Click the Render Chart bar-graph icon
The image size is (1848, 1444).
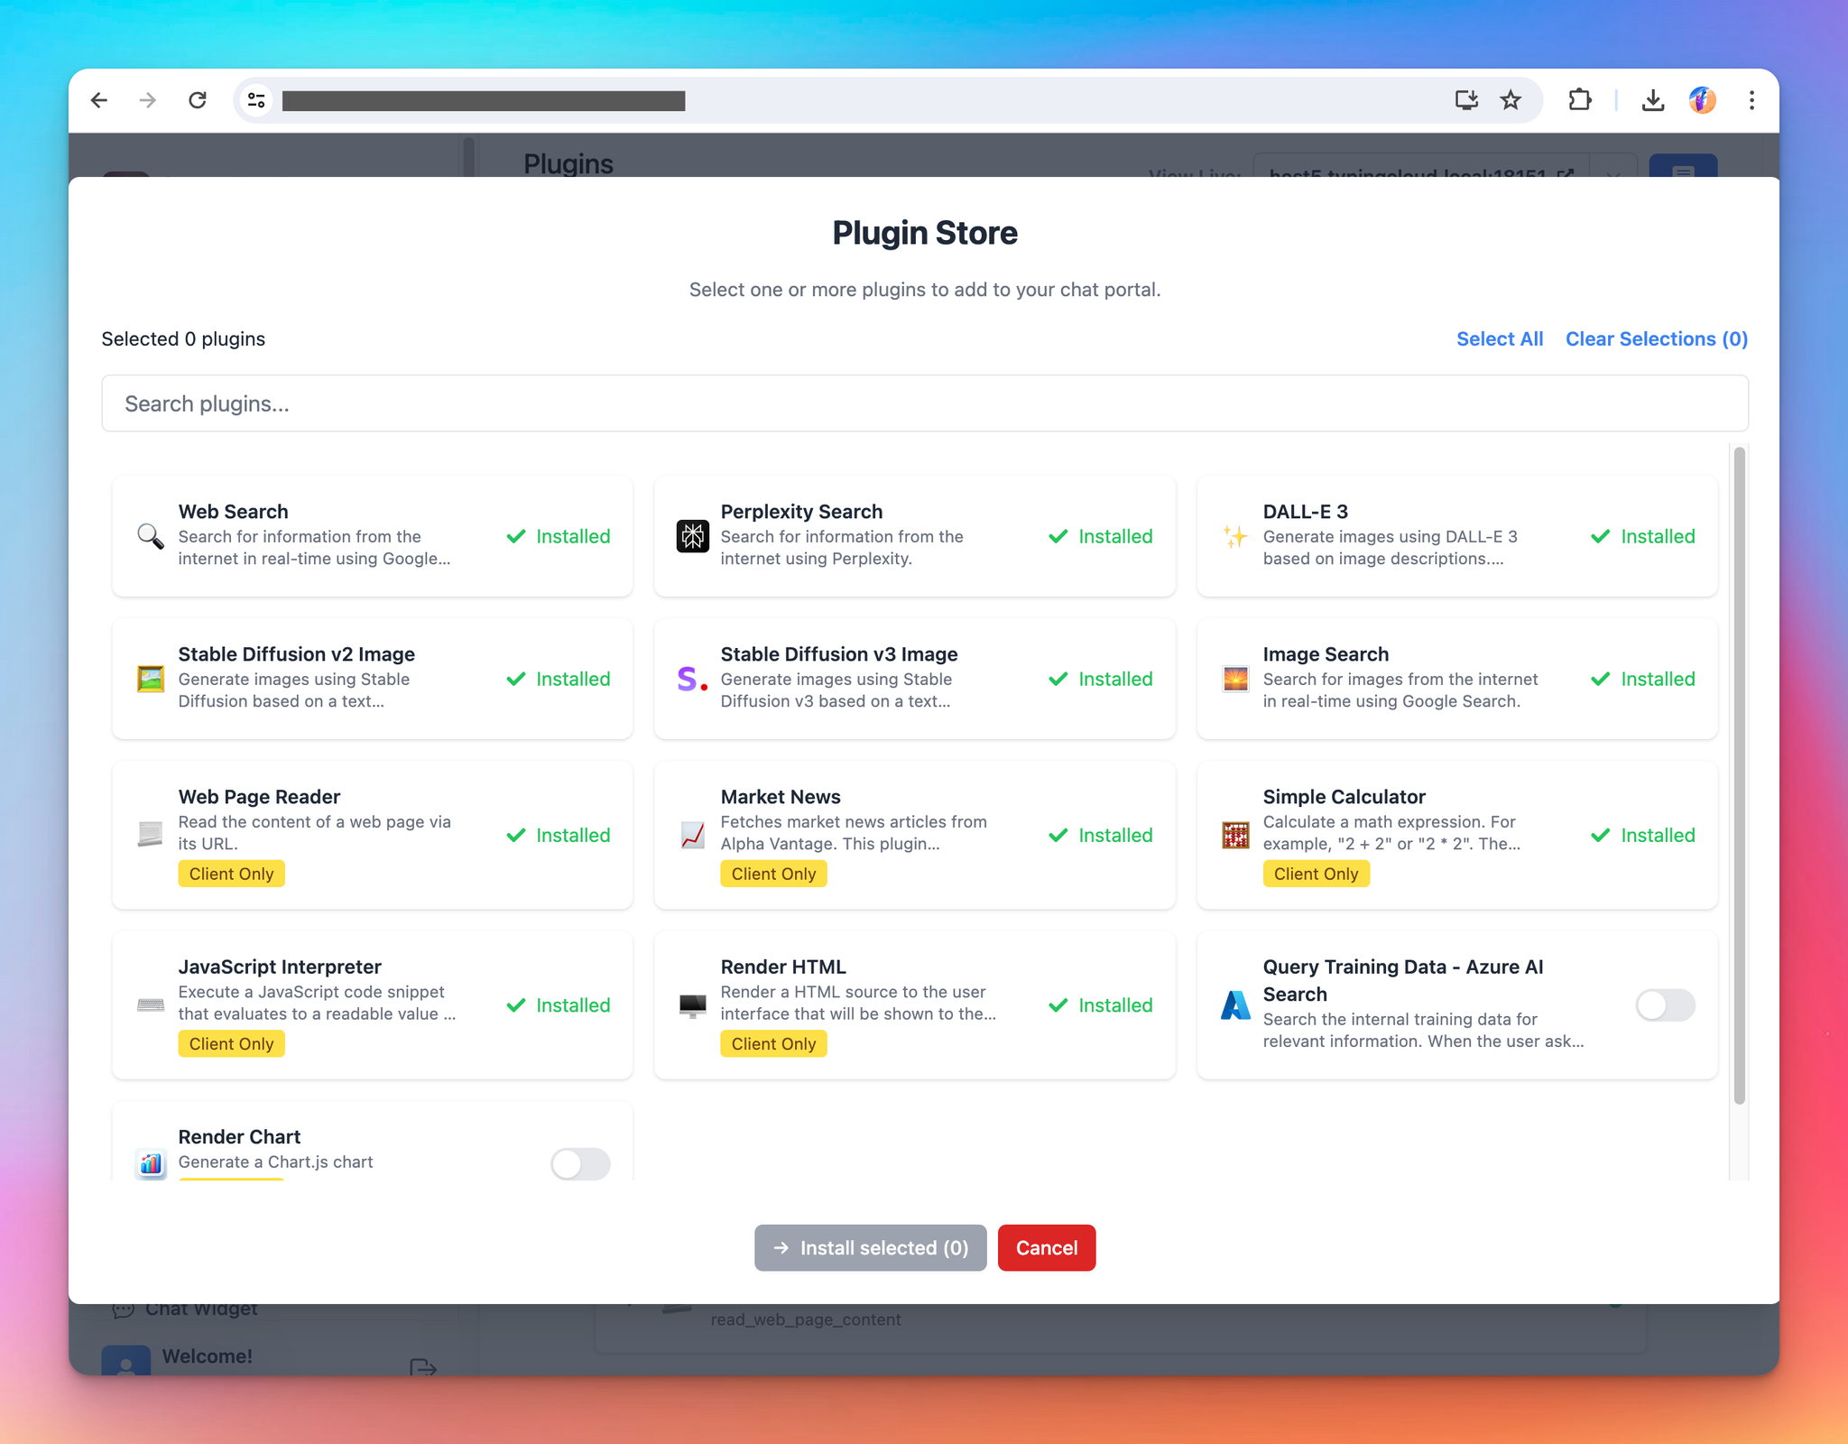click(151, 1163)
